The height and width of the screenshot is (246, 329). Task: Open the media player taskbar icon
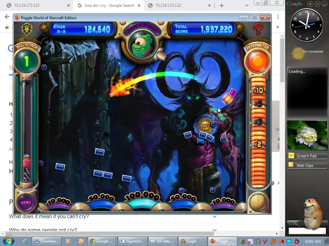68,241
